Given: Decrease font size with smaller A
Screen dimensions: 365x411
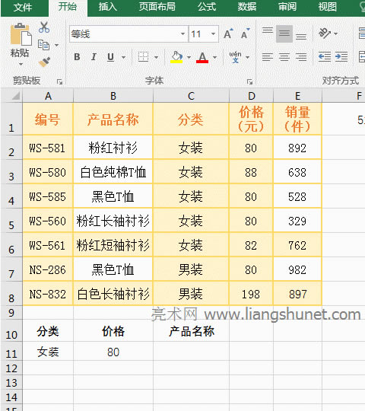Looking at the screenshot, I should tap(246, 33).
